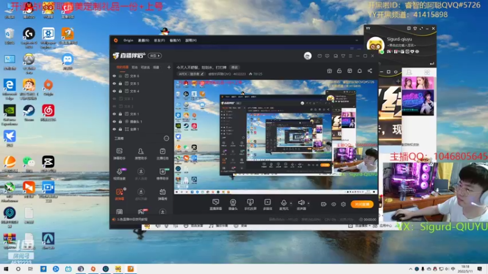Select the 摄像头 1 layer row
The image size is (488, 274).
(142, 121)
